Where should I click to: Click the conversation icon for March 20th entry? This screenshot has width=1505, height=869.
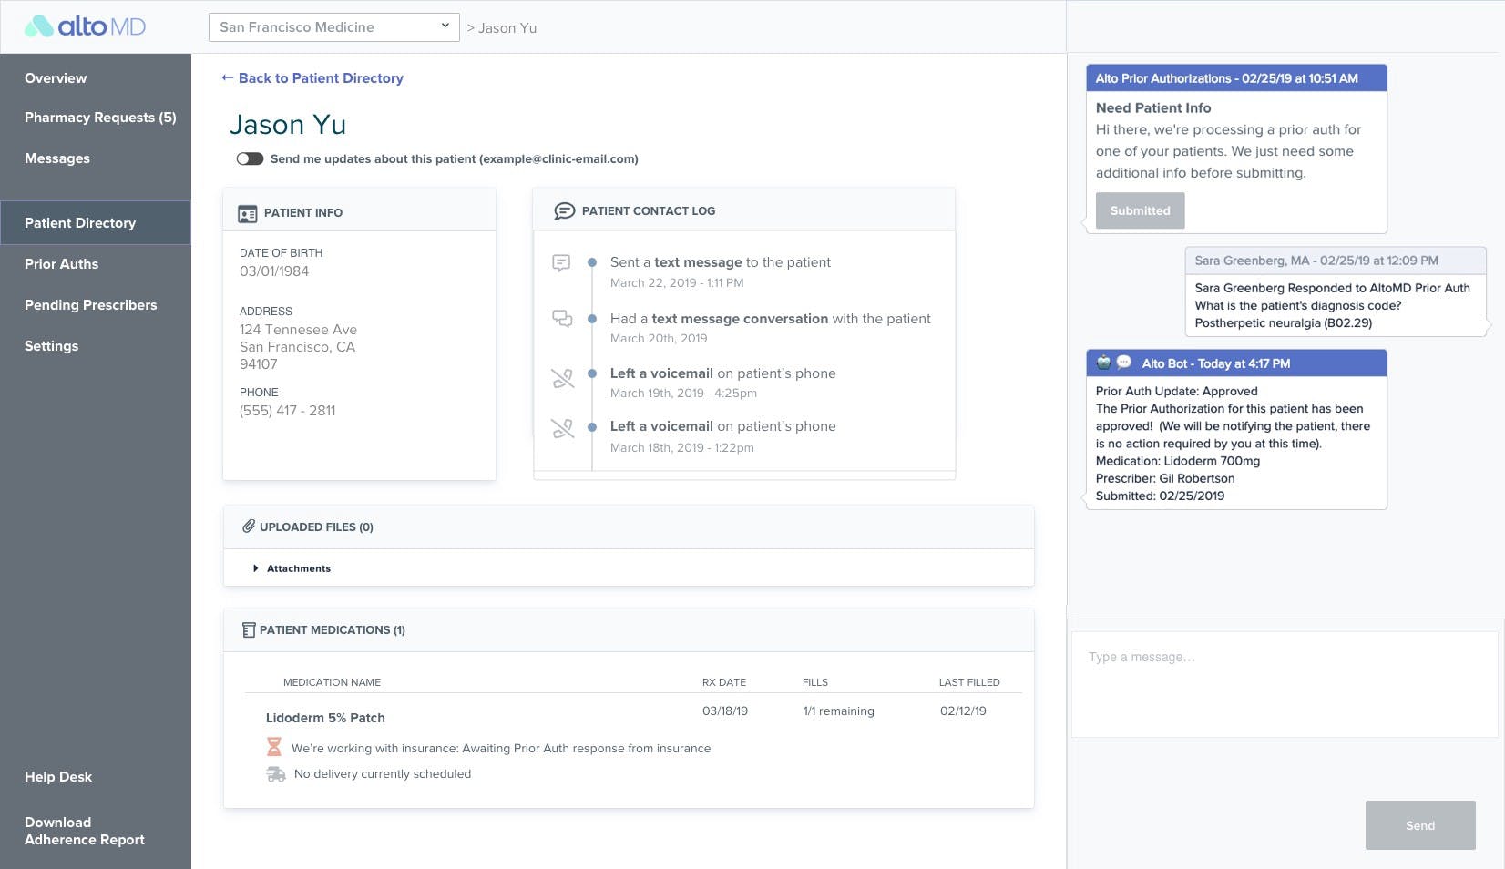[562, 319]
